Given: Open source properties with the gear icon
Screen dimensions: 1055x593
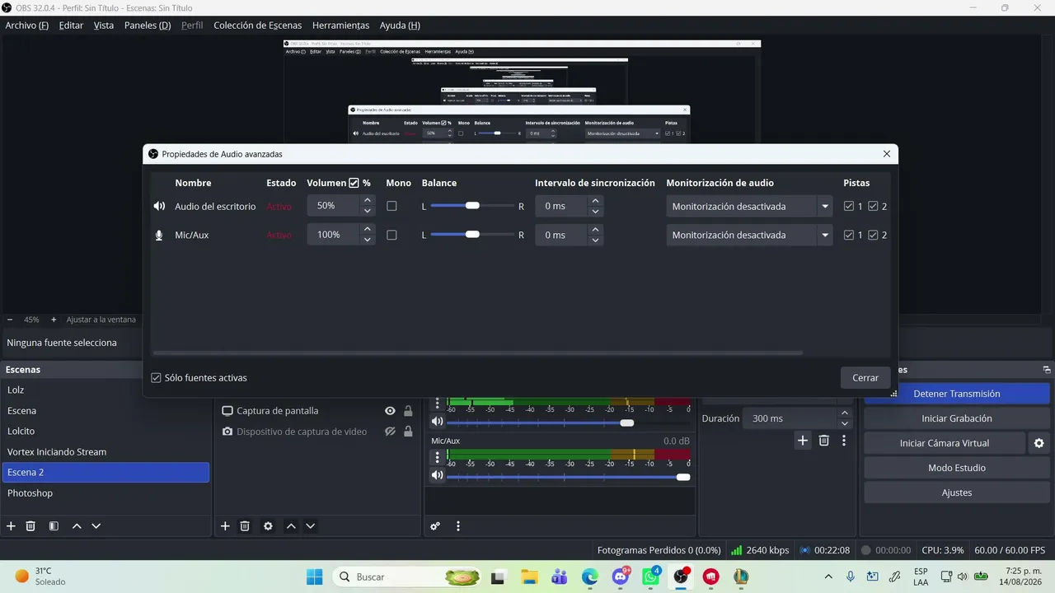Looking at the screenshot, I should tap(268, 526).
